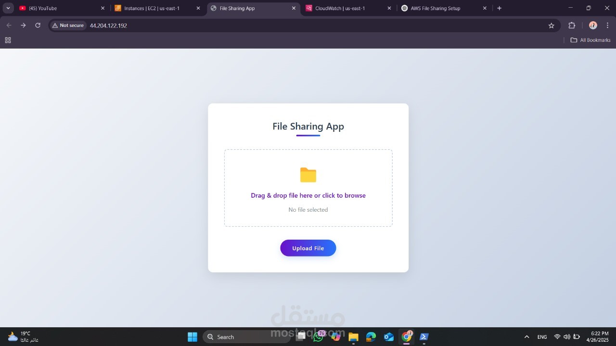This screenshot has width=616, height=346.
Task: Close the CloudWatch tab
Action: tap(389, 8)
